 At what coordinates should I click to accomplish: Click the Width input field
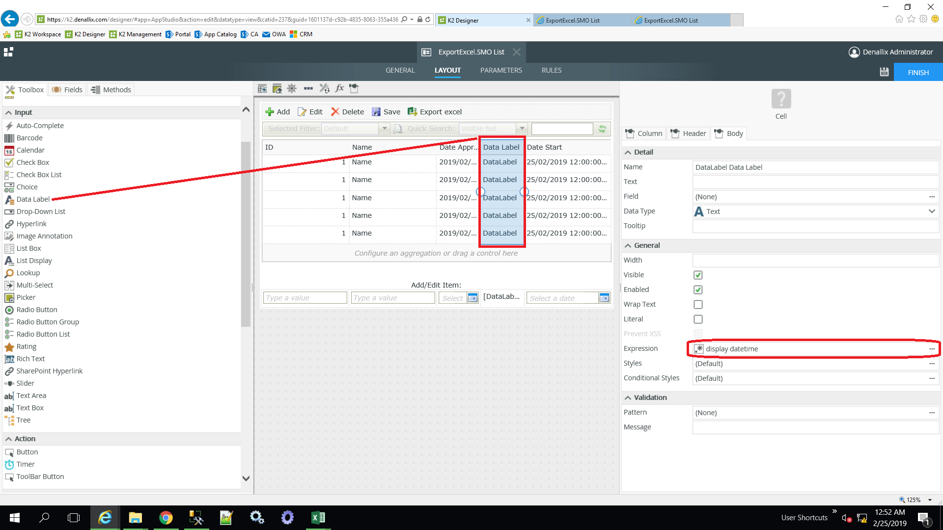[x=815, y=260]
